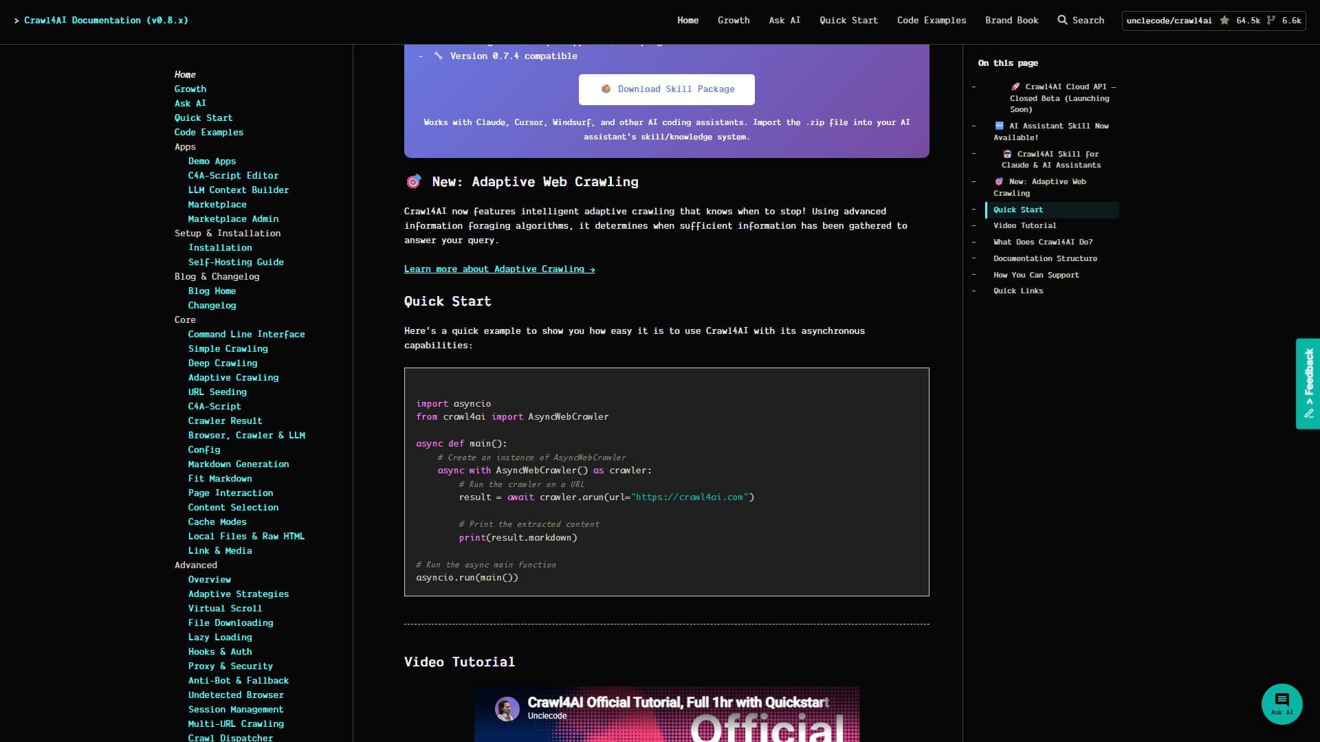Go to Home in top navigation
This screenshot has height=742, width=1320.
point(687,21)
